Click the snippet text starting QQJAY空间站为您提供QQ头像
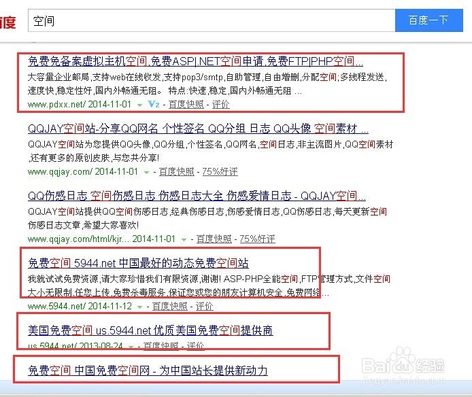The width and height of the screenshot is (472, 397). click(210, 151)
